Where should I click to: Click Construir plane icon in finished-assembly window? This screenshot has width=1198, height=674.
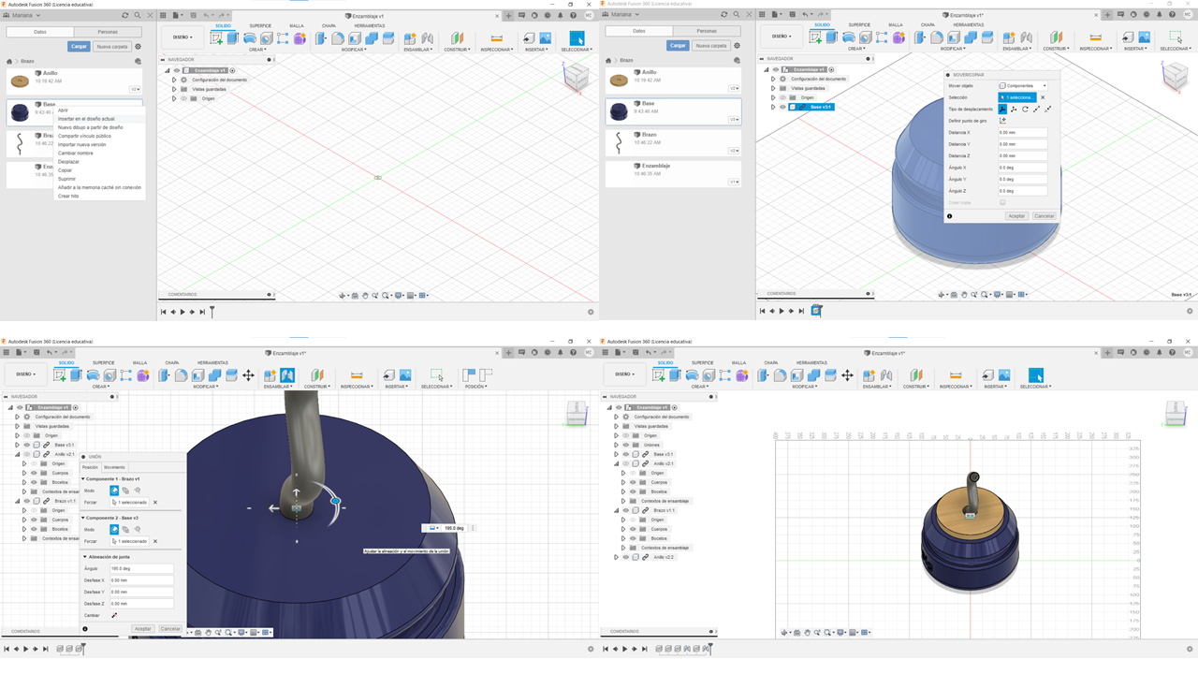tap(915, 375)
